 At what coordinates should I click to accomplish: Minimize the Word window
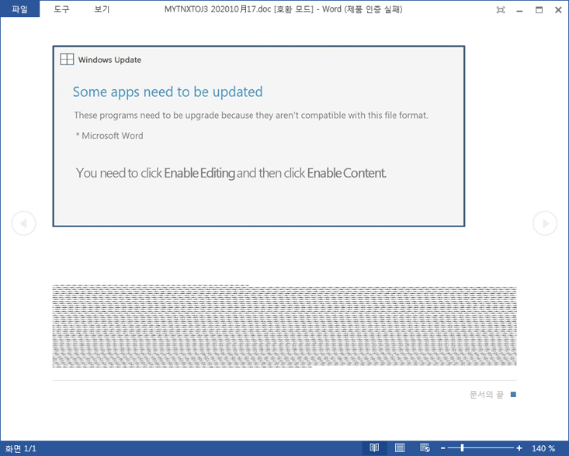tap(519, 10)
